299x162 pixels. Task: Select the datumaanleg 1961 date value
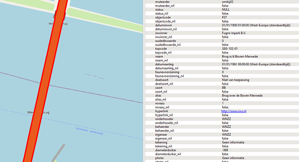coord(256,64)
